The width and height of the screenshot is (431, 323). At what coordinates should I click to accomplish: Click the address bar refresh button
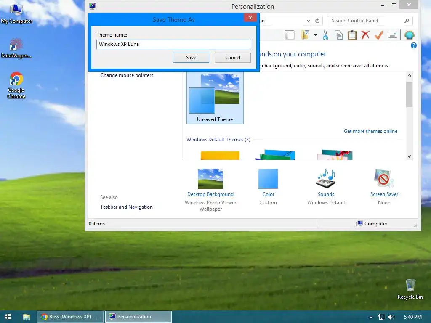coord(317,21)
